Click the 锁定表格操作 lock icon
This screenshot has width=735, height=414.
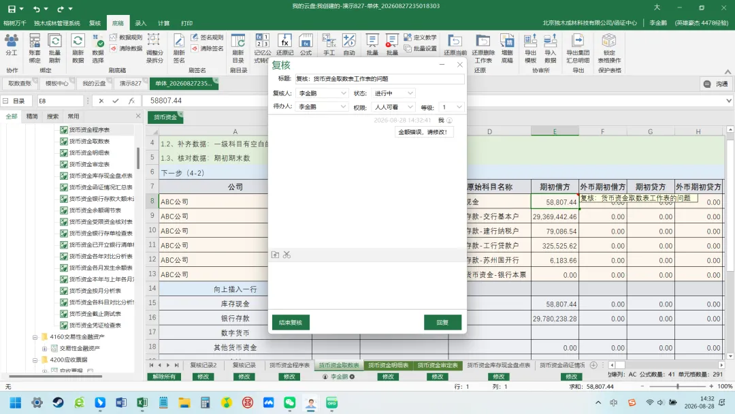pyautogui.click(x=609, y=48)
